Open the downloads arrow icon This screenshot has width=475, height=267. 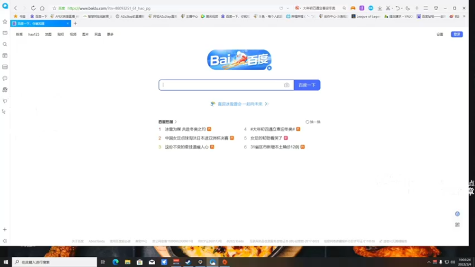pos(379,8)
